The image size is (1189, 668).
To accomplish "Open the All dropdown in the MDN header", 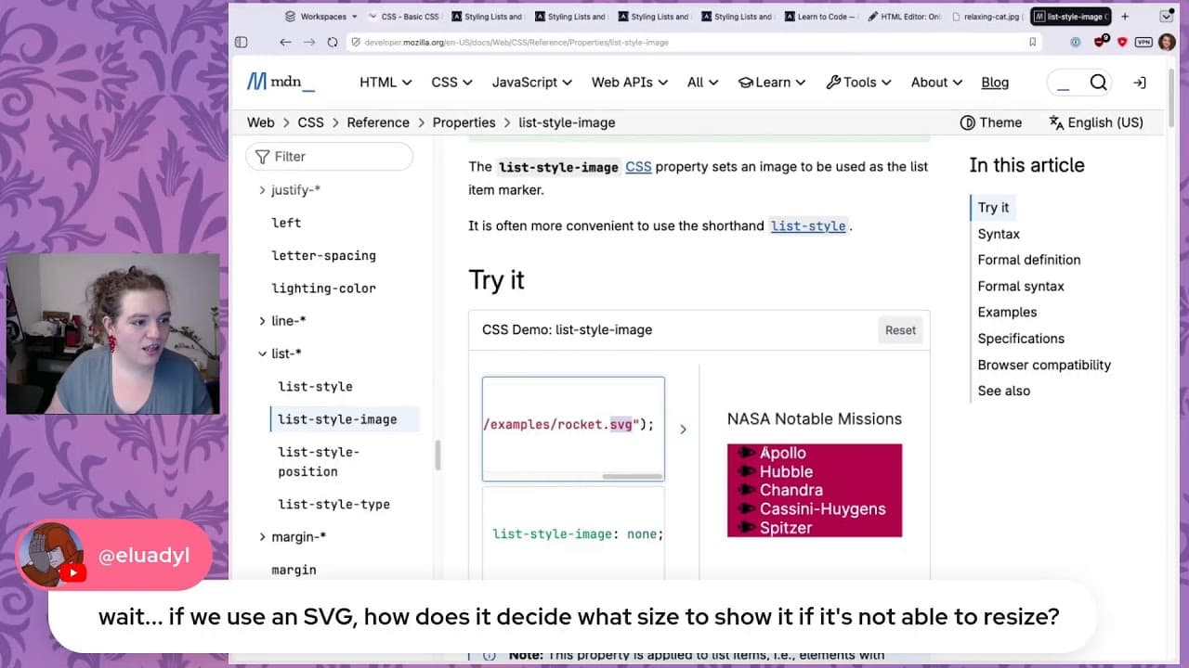I will coord(702,82).
